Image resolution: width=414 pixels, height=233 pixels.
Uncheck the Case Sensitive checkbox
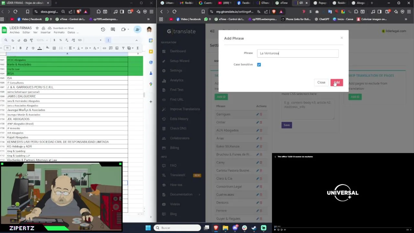point(259,65)
